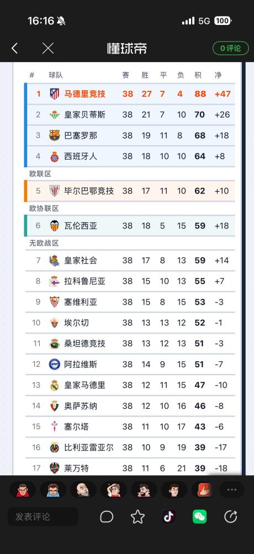This screenshot has width=254, height=554.
Task: Tap the 积 points column header
Action: [198, 75]
